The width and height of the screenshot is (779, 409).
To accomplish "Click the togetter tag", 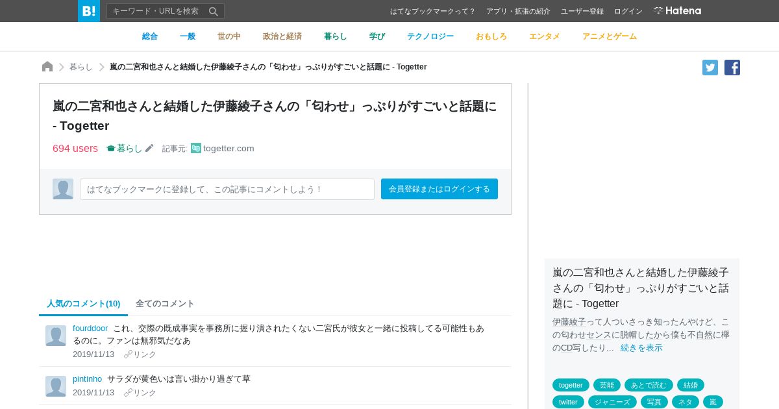I will point(571,385).
